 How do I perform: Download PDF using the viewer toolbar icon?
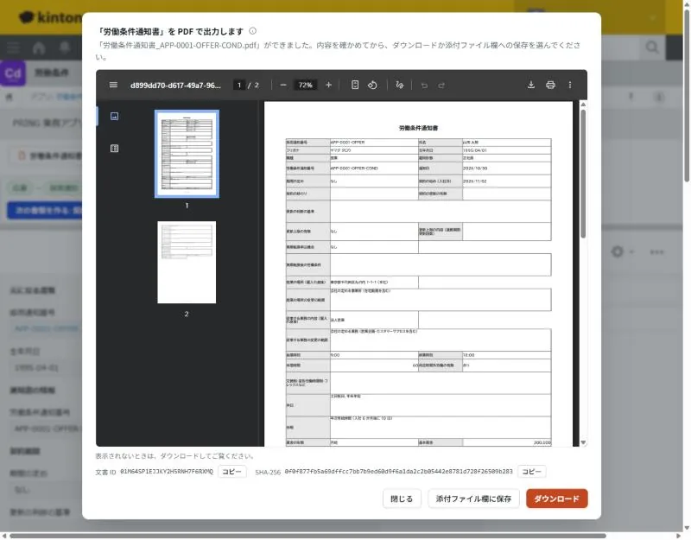coord(531,85)
